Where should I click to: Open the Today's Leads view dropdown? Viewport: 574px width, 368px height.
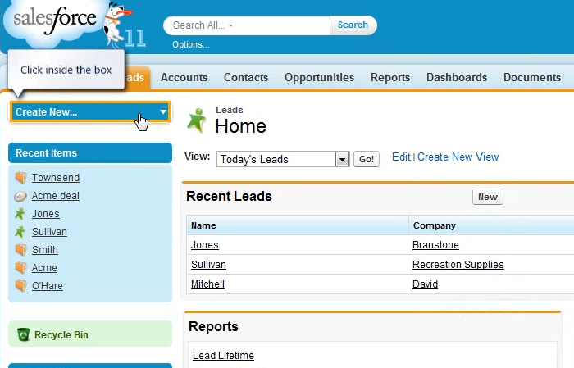click(x=343, y=159)
